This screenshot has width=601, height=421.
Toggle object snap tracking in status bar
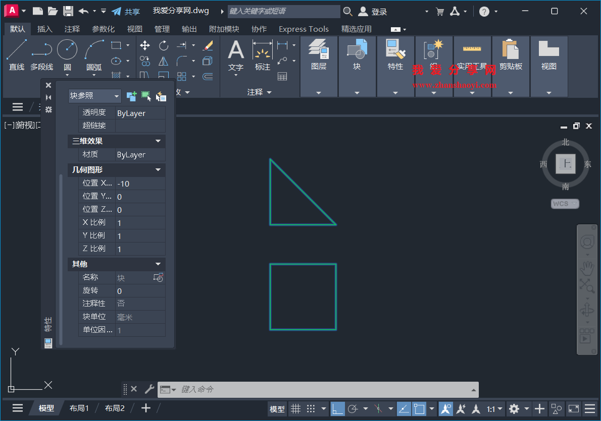(x=404, y=409)
